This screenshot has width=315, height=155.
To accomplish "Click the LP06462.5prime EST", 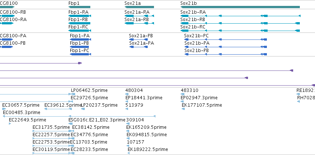I will point(73,94).
